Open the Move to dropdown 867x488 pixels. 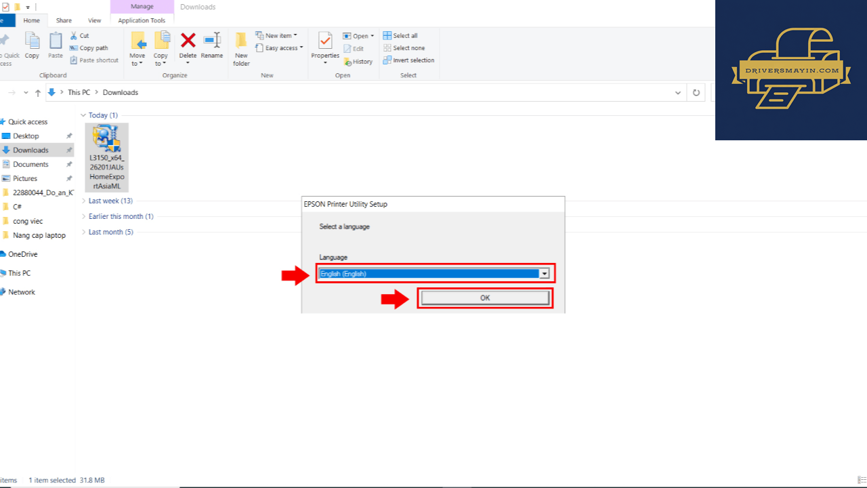tap(138, 49)
